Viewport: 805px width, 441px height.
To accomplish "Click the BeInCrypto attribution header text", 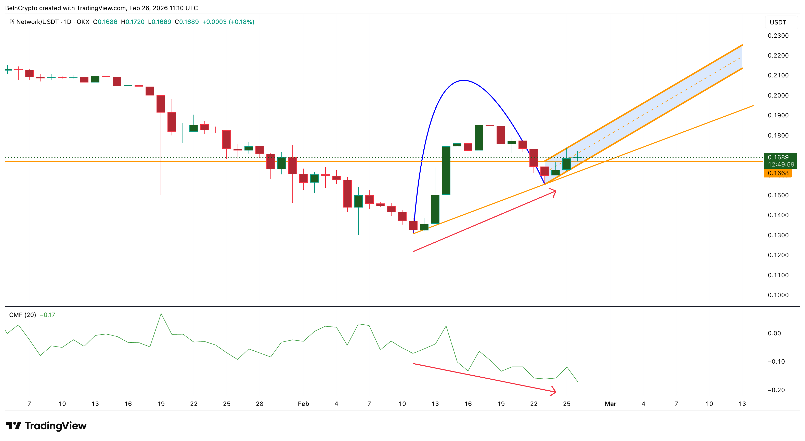I will [x=101, y=8].
